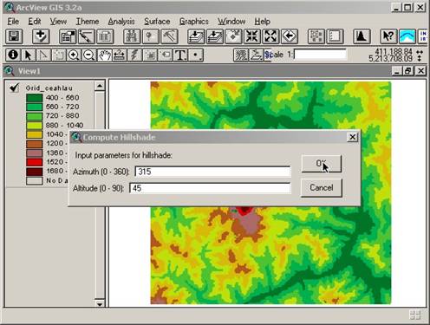Click the Save Project icon
The height and width of the screenshot is (325, 430).
pyautogui.click(x=14, y=36)
